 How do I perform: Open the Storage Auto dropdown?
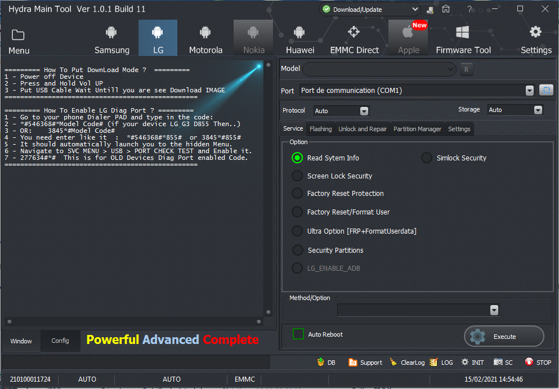(x=538, y=110)
